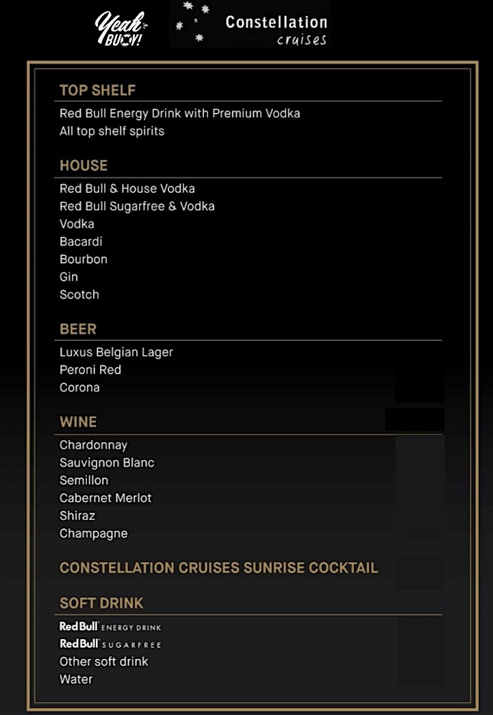Choose All top shelf spirits item
493x715 pixels.
click(x=112, y=131)
